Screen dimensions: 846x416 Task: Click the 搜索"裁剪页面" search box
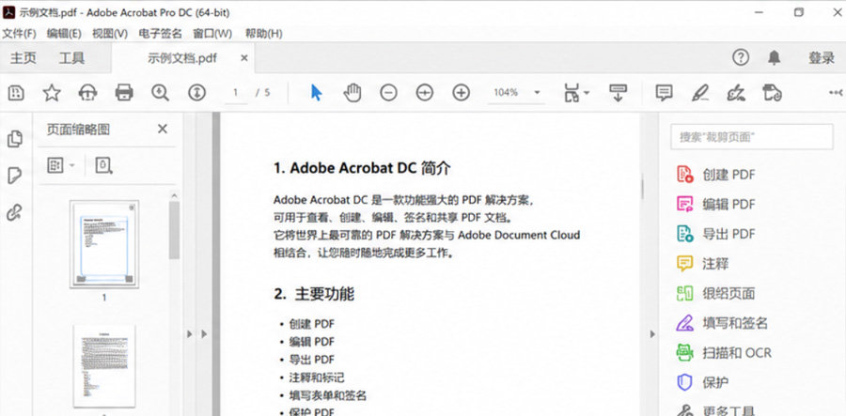(752, 137)
